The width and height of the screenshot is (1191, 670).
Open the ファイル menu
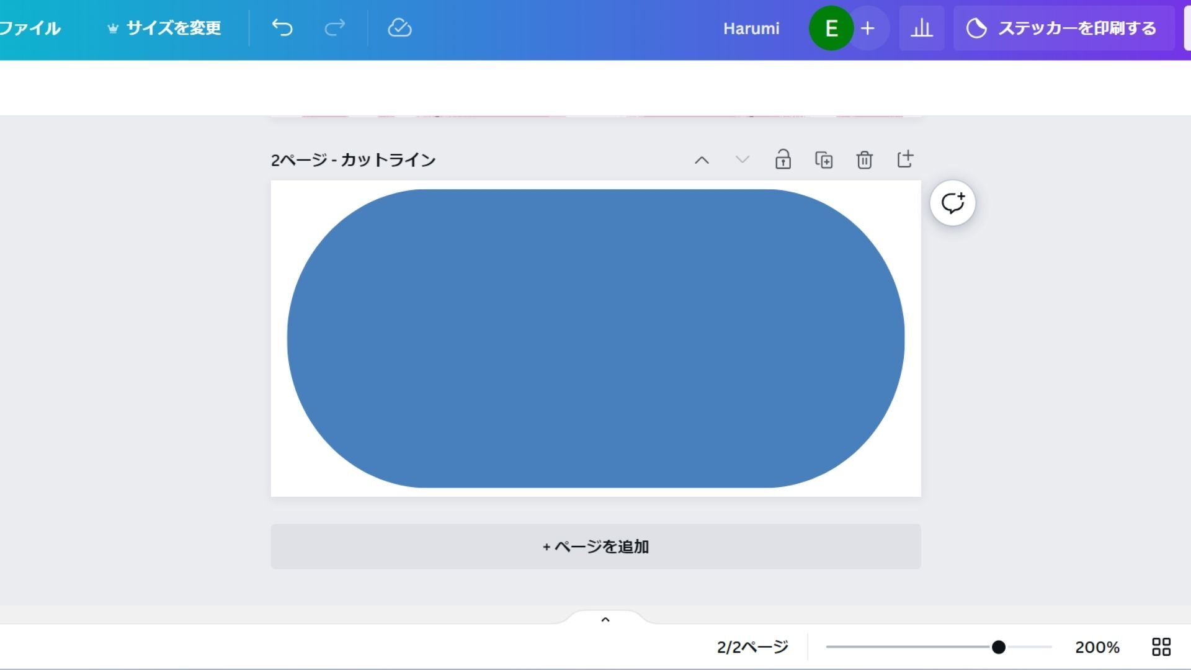click(x=30, y=28)
